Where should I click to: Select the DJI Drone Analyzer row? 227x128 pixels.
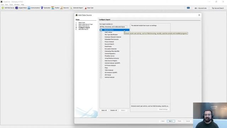(115, 65)
